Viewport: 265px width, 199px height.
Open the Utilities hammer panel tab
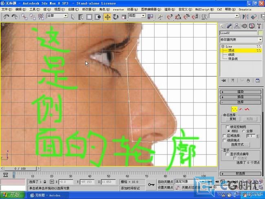point(259,26)
